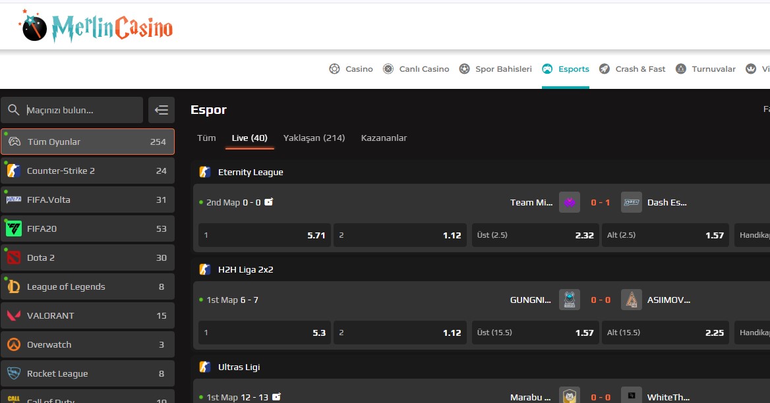The image size is (770, 403).
Task: Click the Marabu... team name
Action: point(530,397)
